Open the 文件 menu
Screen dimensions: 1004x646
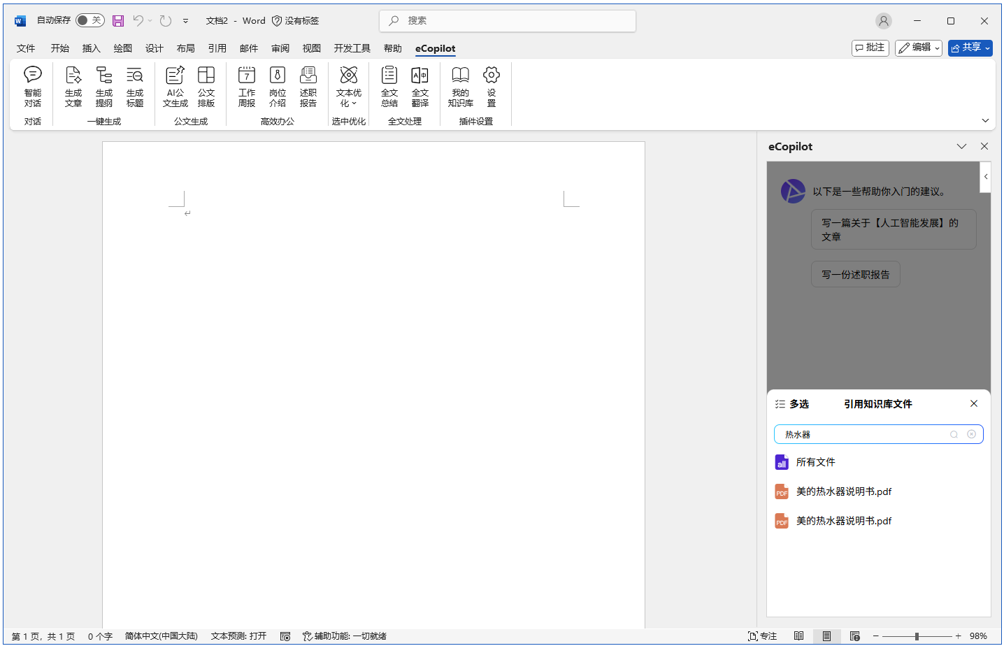tap(26, 48)
